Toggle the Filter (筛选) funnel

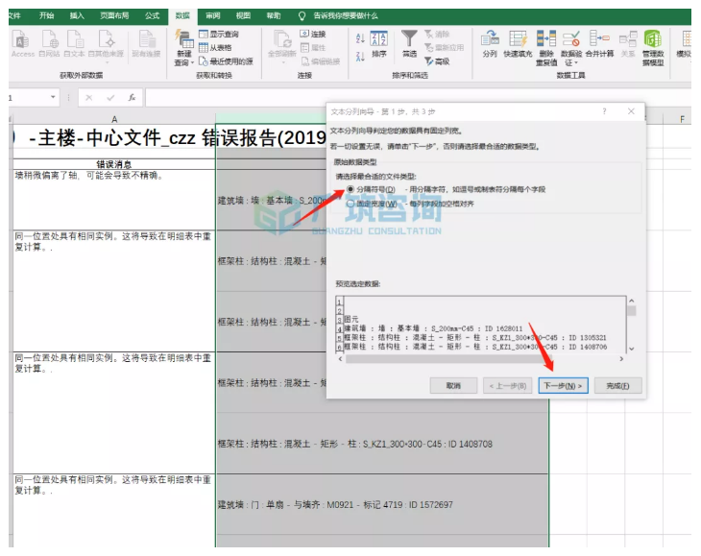coord(409,44)
